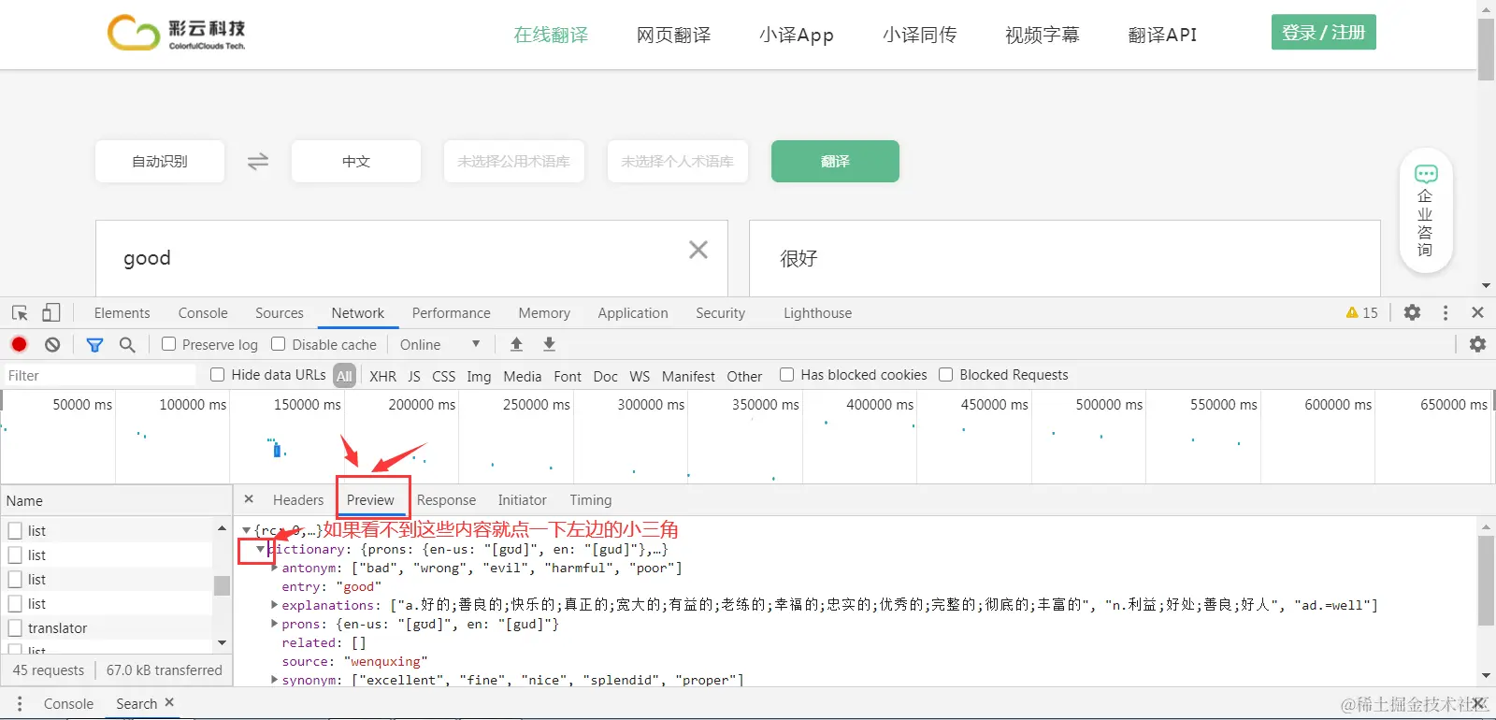Open the Performance tab

452,313
